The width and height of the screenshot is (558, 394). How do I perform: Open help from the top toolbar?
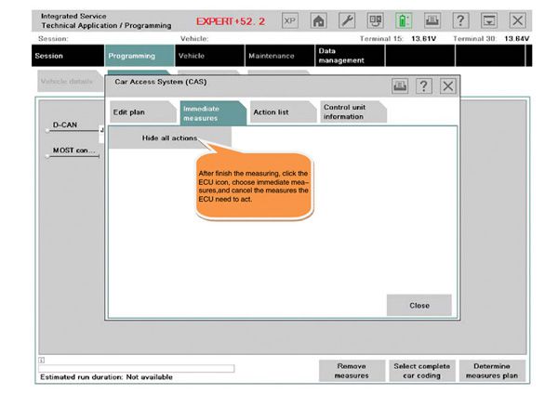point(461,20)
